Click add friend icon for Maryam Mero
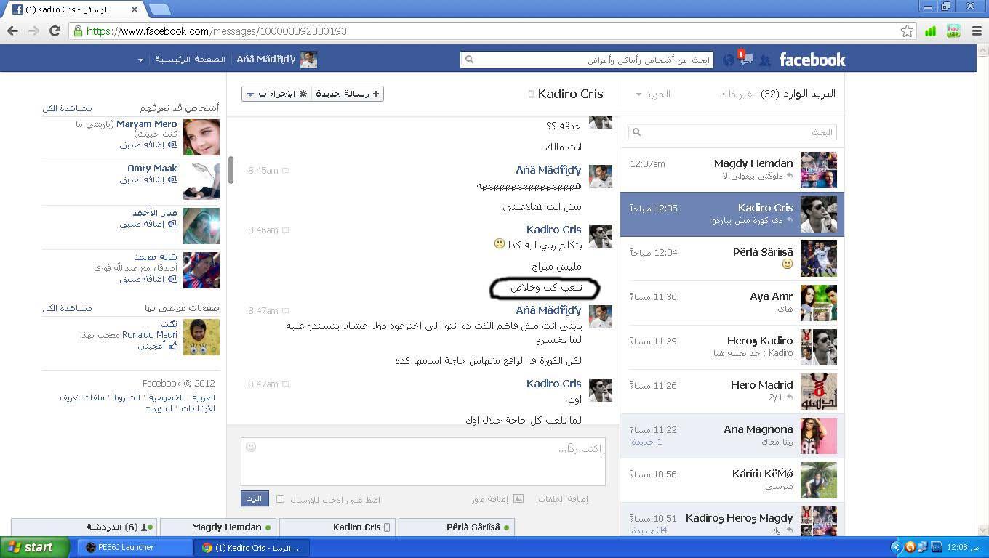 [x=173, y=145]
